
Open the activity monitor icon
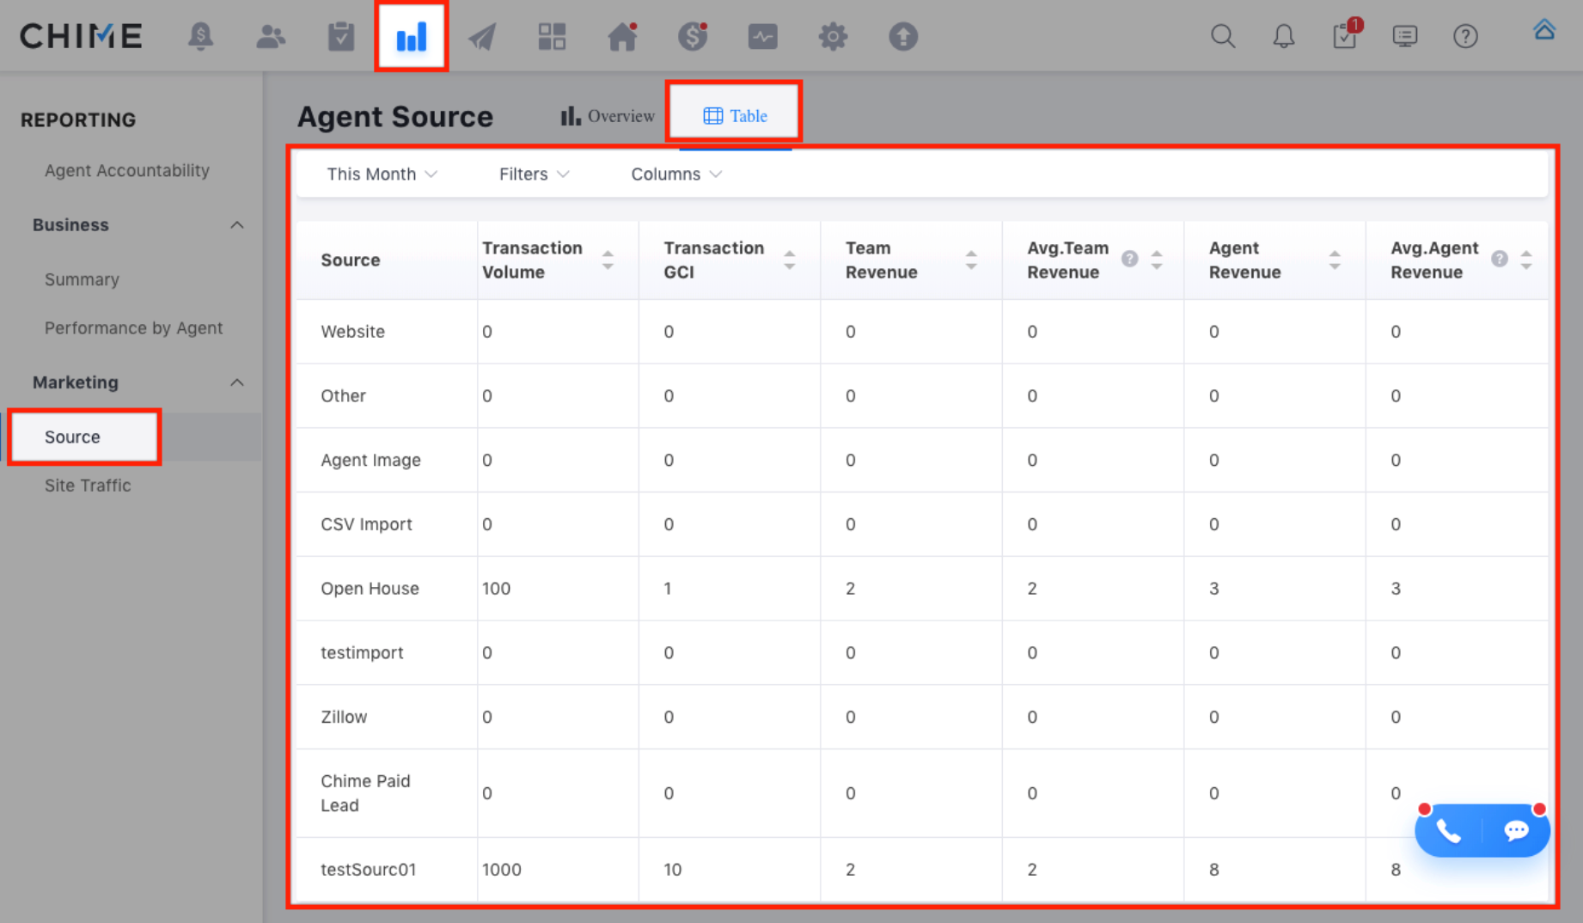pyautogui.click(x=763, y=36)
